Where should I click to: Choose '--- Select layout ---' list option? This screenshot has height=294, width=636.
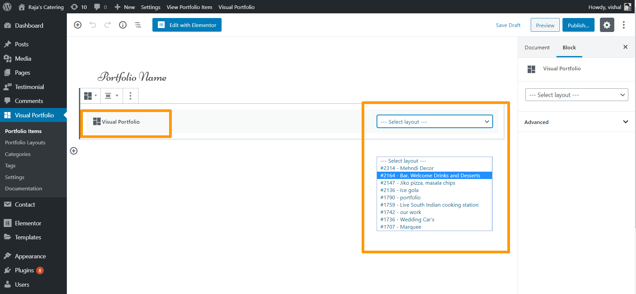pos(434,161)
